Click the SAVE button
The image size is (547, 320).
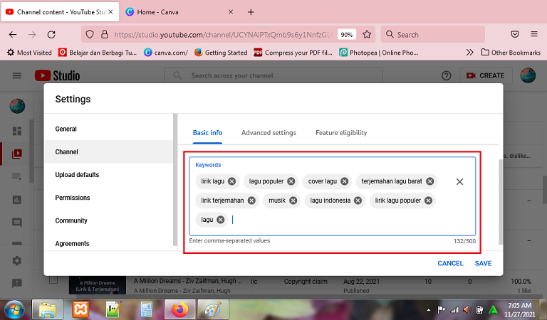(x=483, y=264)
